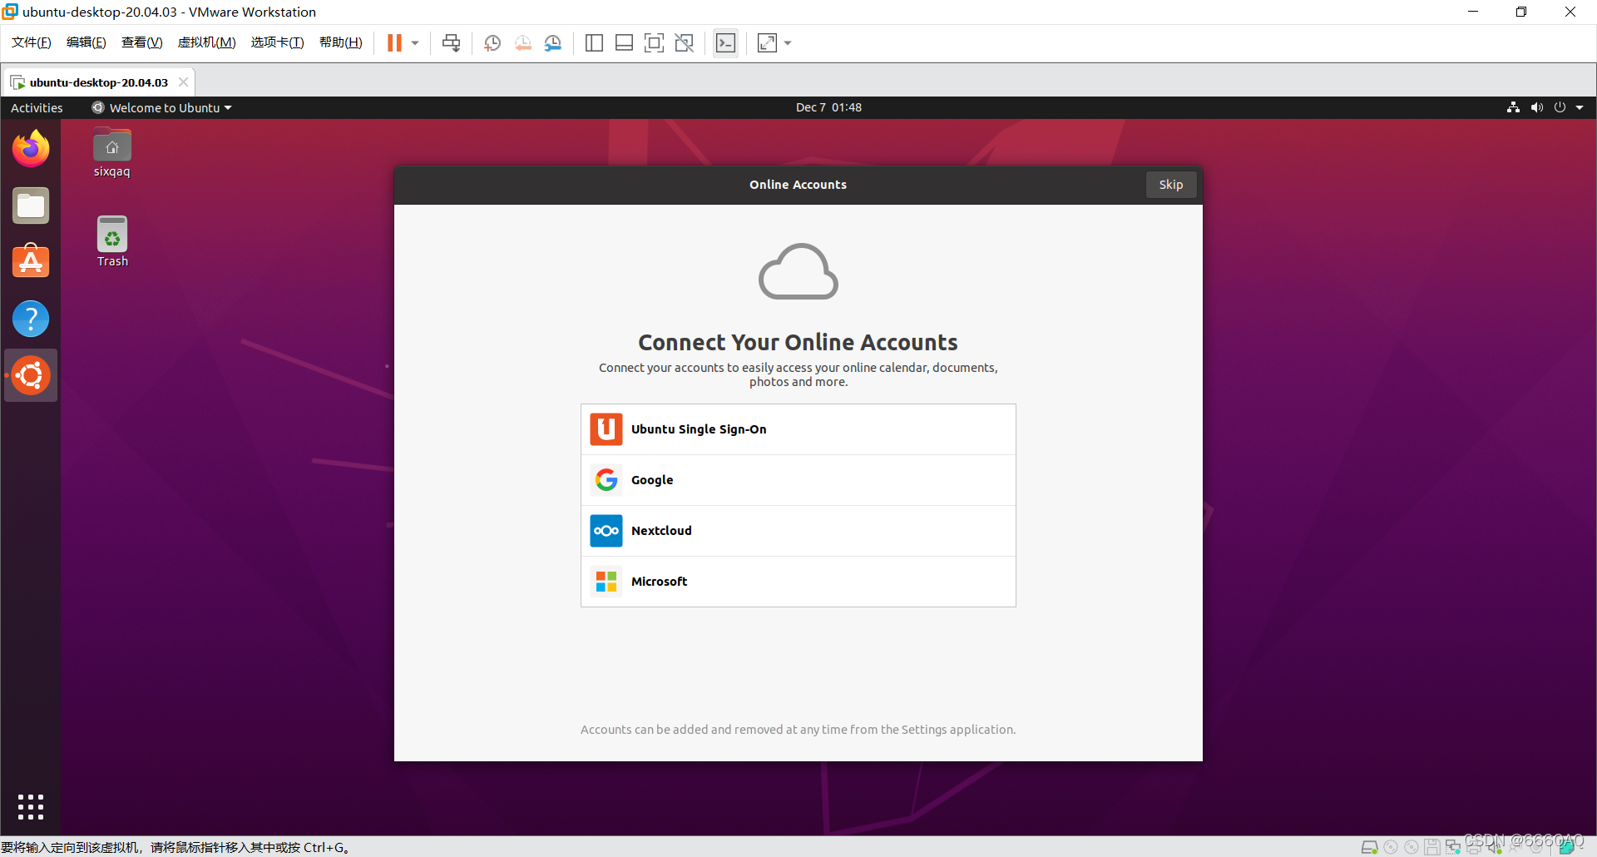The width and height of the screenshot is (1597, 857).
Task: Click the first CD/DVD drive status icon
Action: point(1391,847)
